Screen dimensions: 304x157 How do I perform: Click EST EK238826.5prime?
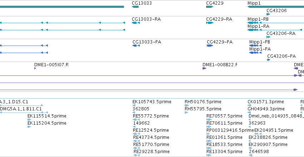point(268,137)
